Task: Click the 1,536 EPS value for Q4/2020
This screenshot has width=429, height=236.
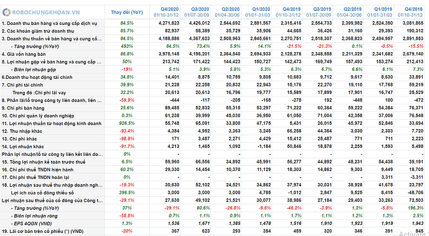Action: point(173,224)
